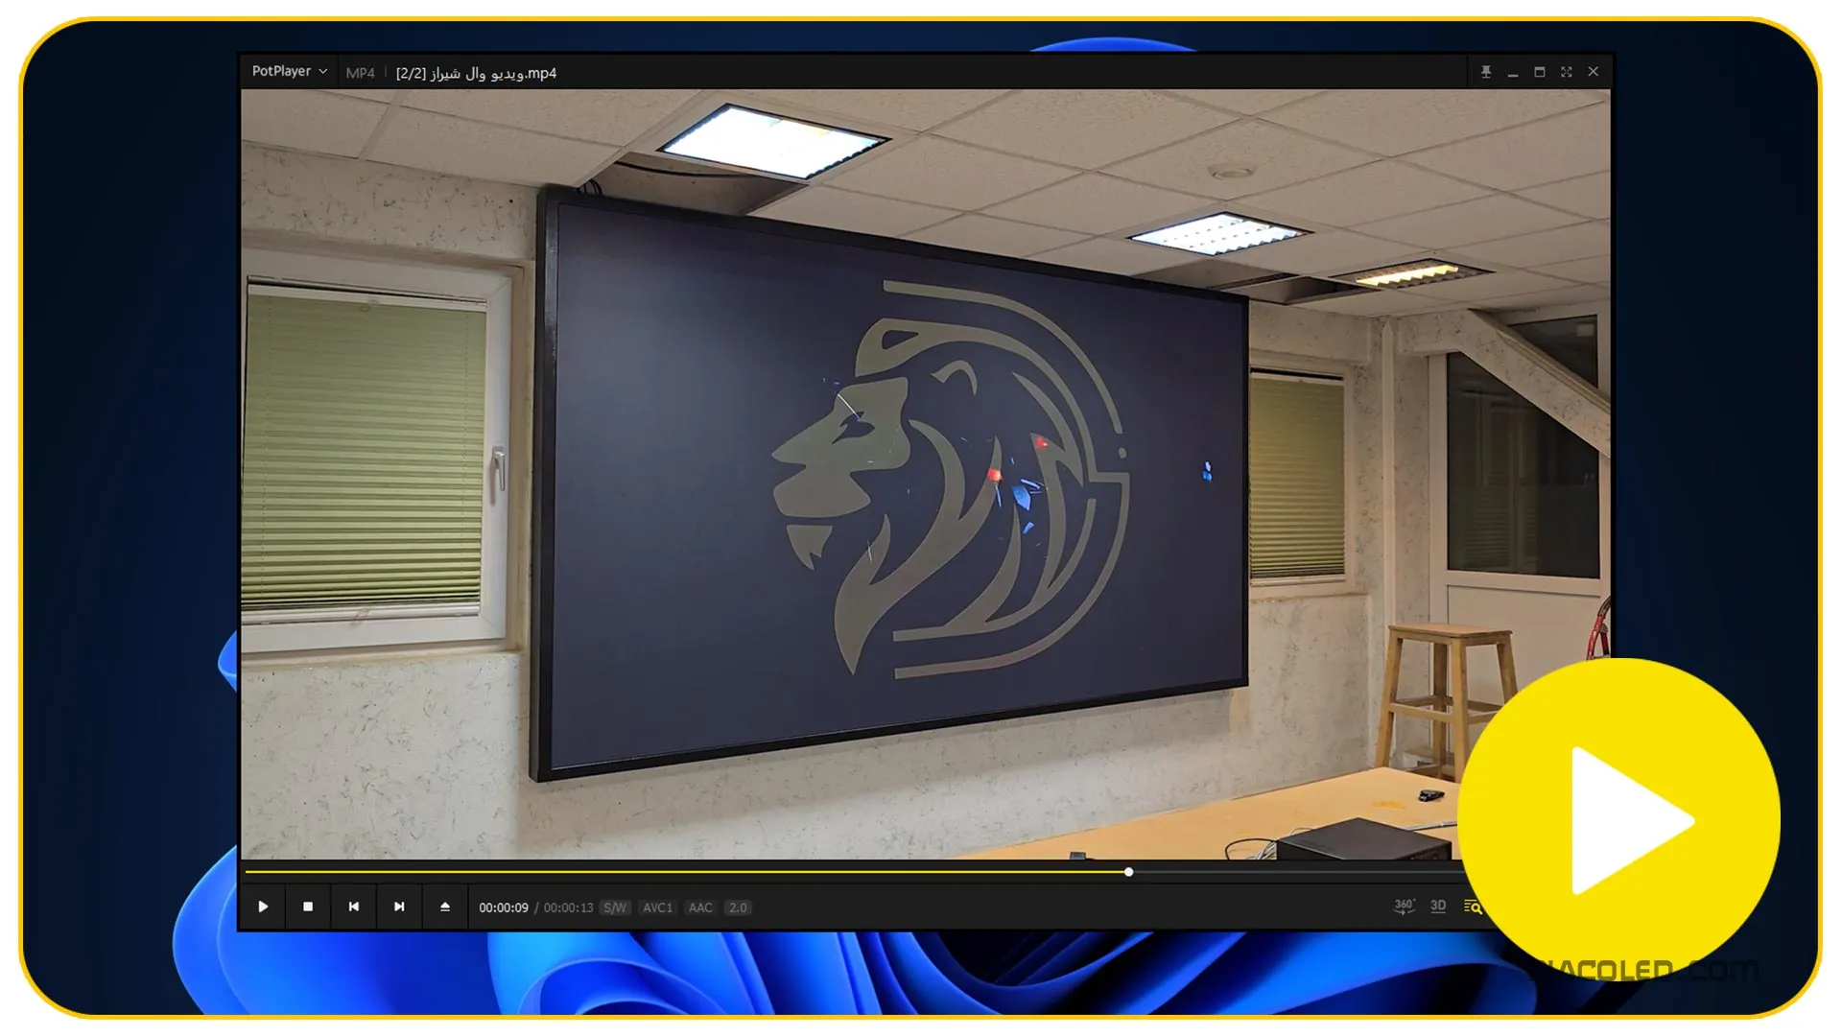Screen dimensions: 1842x1036
Task: Click the 2.0 audio channel indicator
Action: (x=738, y=907)
